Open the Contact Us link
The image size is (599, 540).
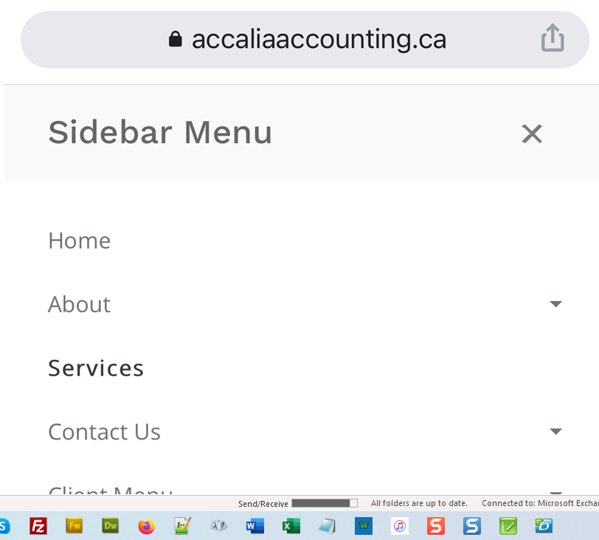click(104, 432)
